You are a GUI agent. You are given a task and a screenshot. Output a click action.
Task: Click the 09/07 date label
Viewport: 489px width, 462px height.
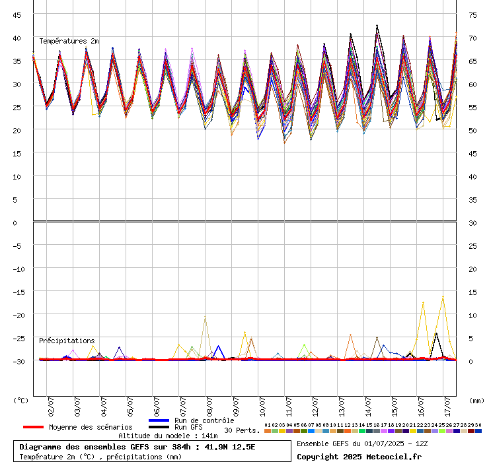236,407
